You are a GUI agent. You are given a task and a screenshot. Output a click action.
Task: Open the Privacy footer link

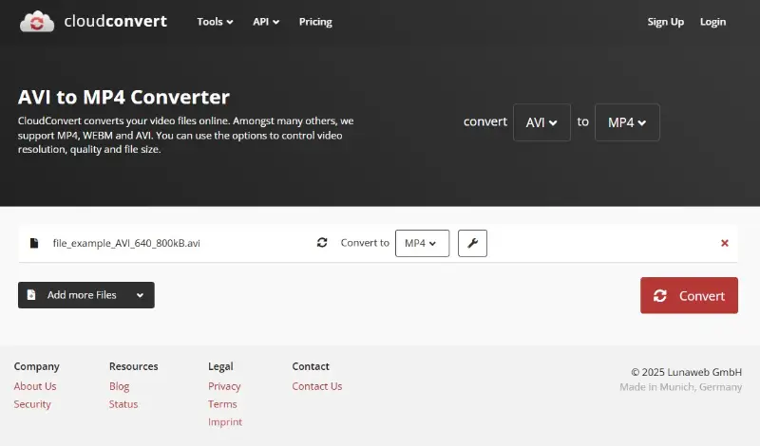[x=224, y=386]
